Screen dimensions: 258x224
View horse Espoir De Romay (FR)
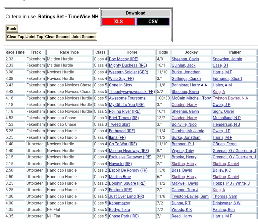[128, 170]
